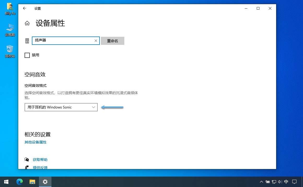This screenshot has height=187, width=303.
Task: Click the speaker device icon beside the name field
Action: coord(27,41)
